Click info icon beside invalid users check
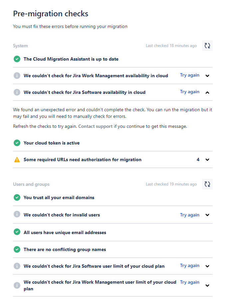227x302 pixels. click(x=17, y=214)
